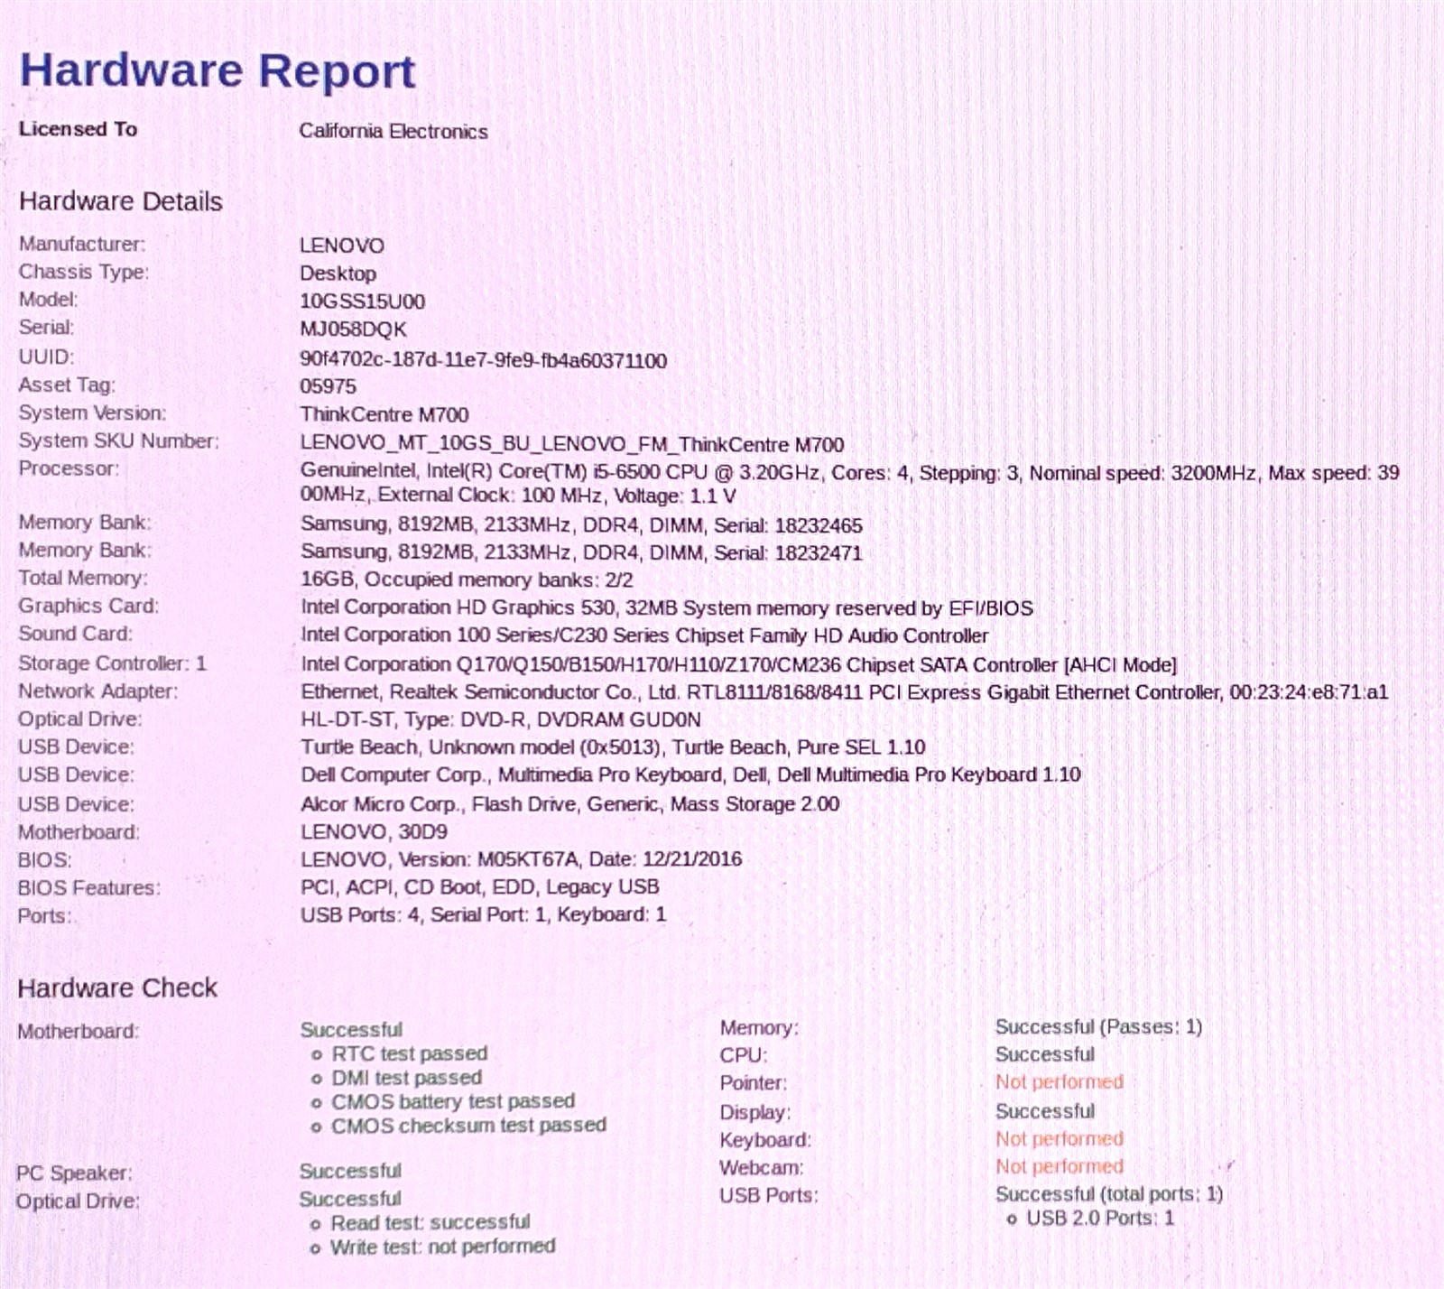
Task: Select the USB Ports Successful (total ports: 1)
Action: pos(1109,1194)
